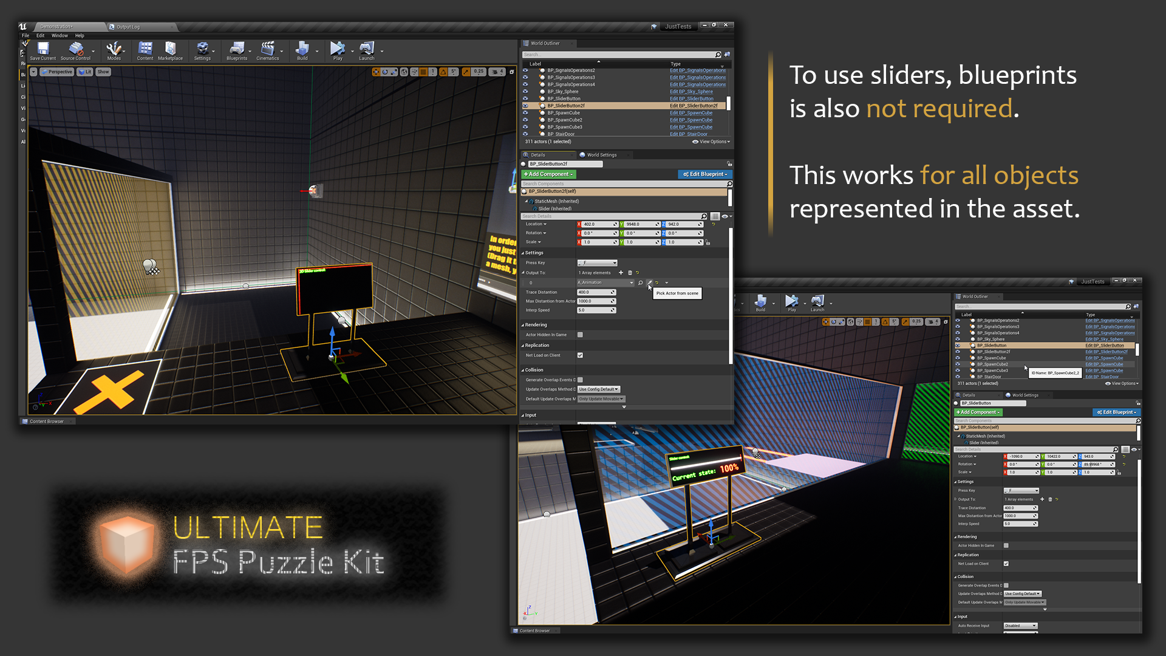Open the Press Key dropdown
1166x656 pixels.
click(596, 262)
